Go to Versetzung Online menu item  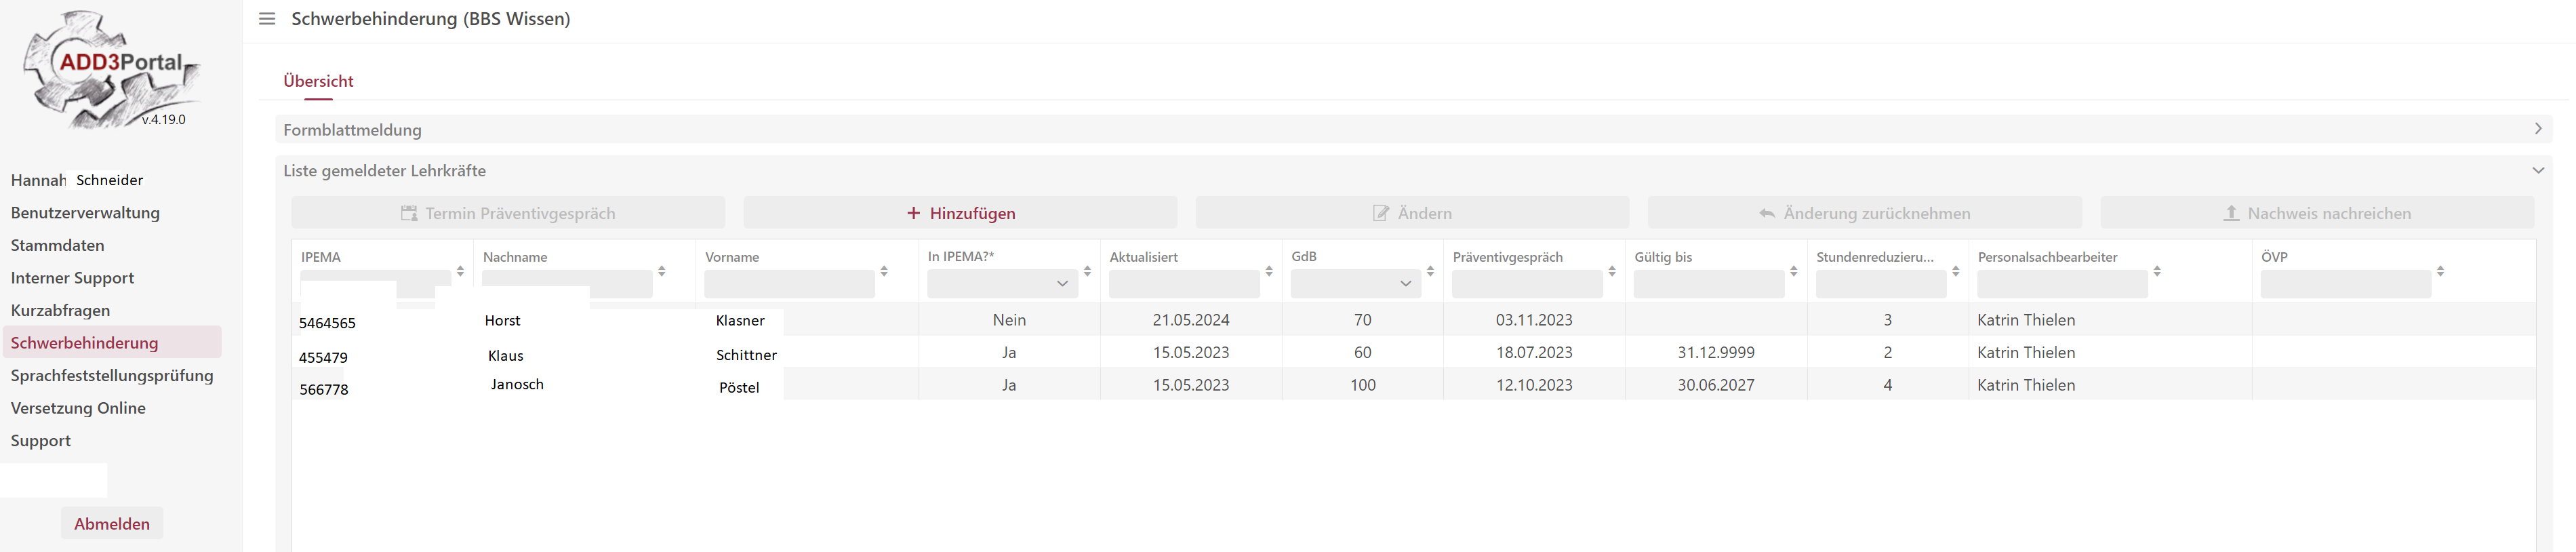pyautogui.click(x=78, y=408)
